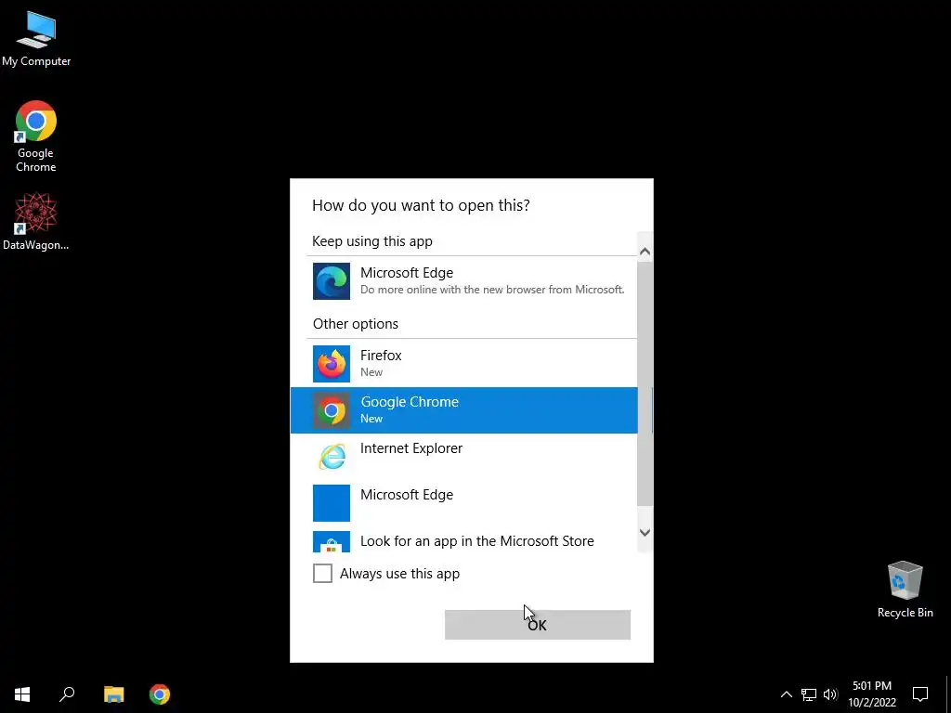This screenshot has width=951, height=713.
Task: Open the Recycle Bin icon
Action: (x=905, y=590)
